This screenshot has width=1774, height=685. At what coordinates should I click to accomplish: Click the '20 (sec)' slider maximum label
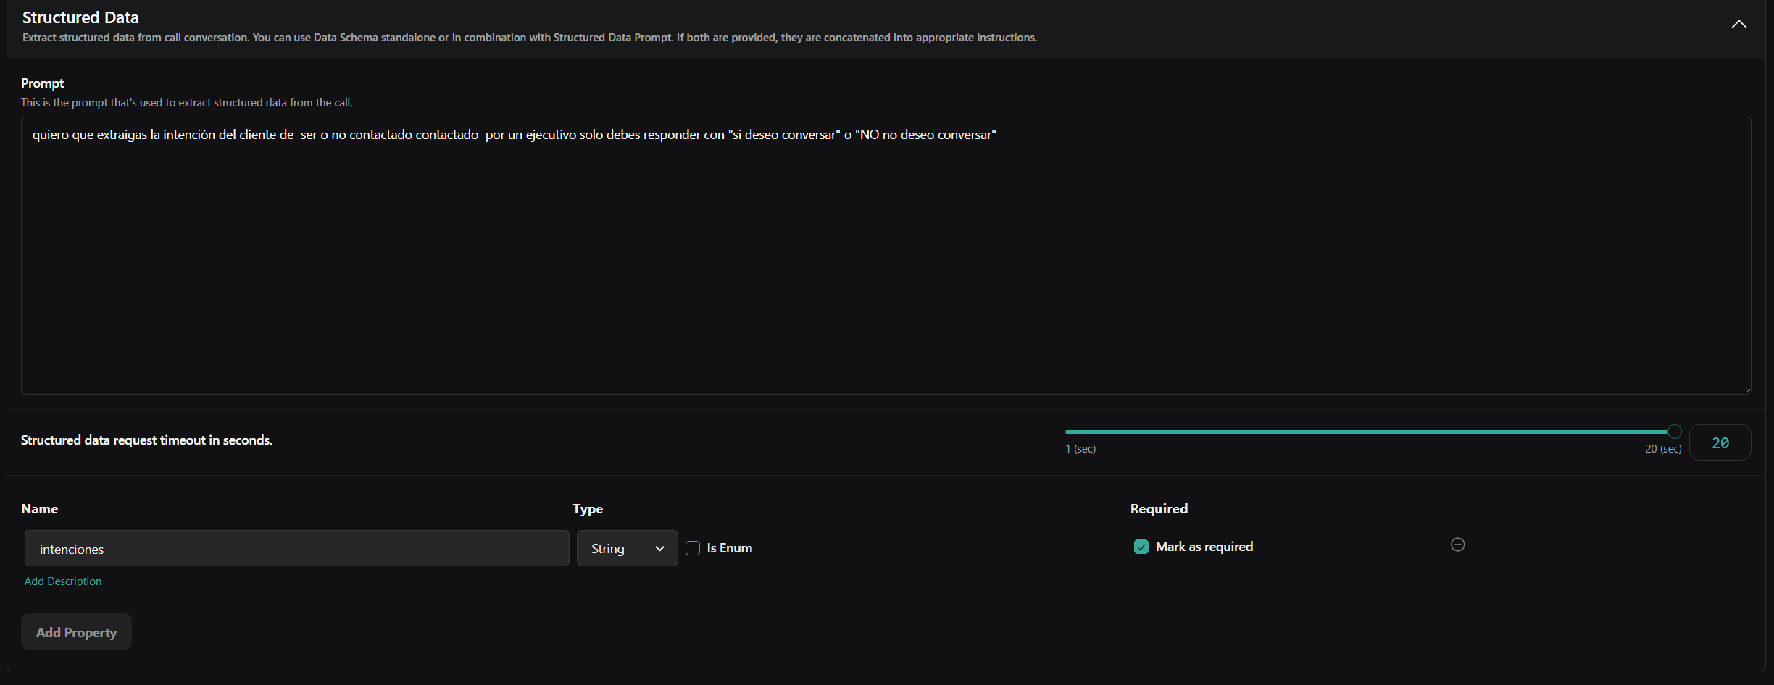1663,449
